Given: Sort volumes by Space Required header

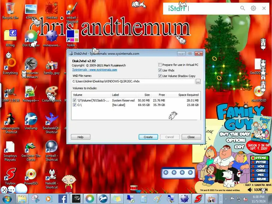Looking at the screenshot, I should coord(183,95).
